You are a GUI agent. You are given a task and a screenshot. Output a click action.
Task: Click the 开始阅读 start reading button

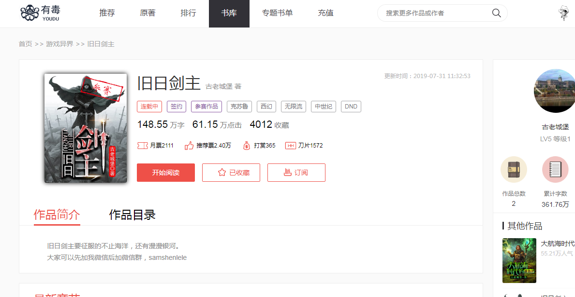click(165, 173)
